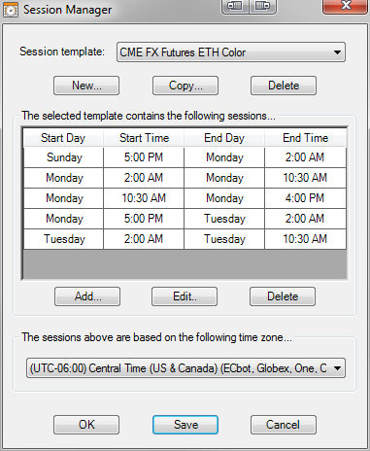Click Edit.. to edit a session
This screenshot has width=370, height=451.
pyautogui.click(x=185, y=296)
